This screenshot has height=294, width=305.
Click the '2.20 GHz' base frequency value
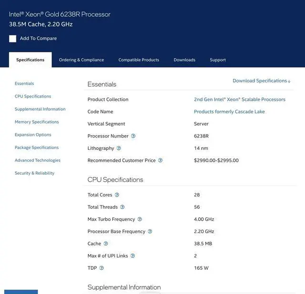(204, 232)
